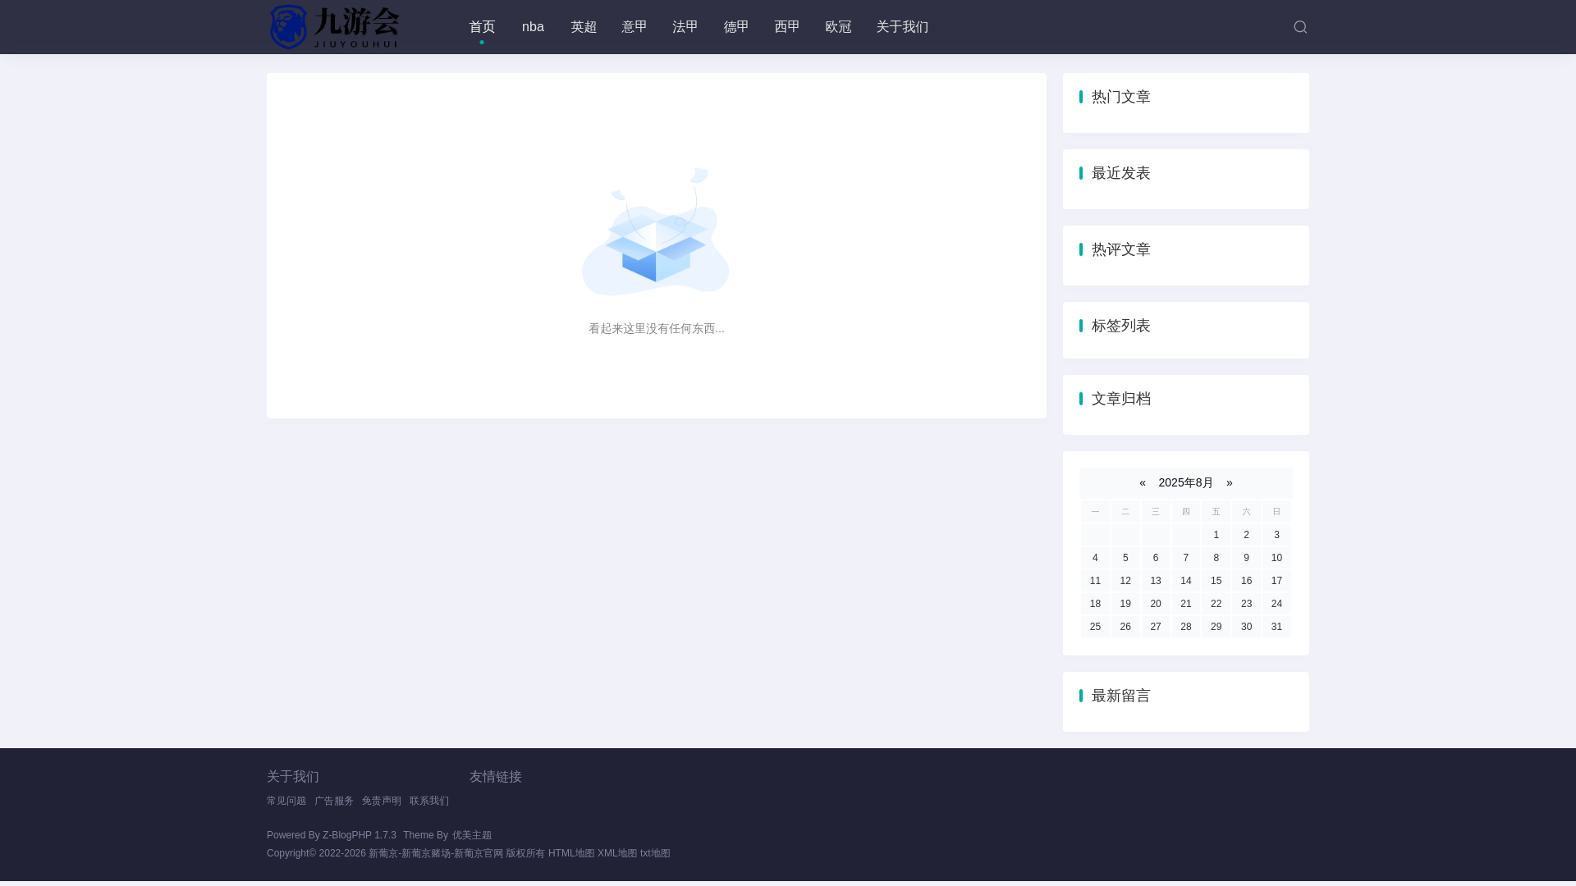
Task: Click the 热门文章 sidebar heading
Action: [x=1121, y=97]
